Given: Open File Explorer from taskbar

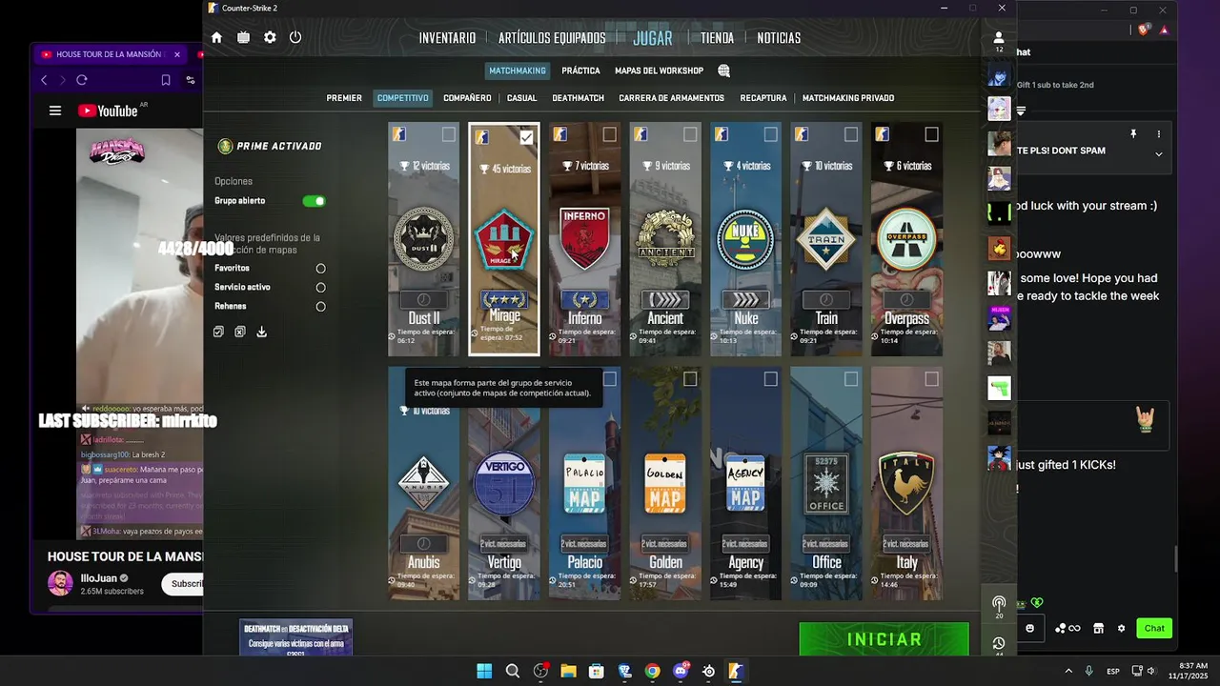Looking at the screenshot, I should pyautogui.click(x=568, y=671).
